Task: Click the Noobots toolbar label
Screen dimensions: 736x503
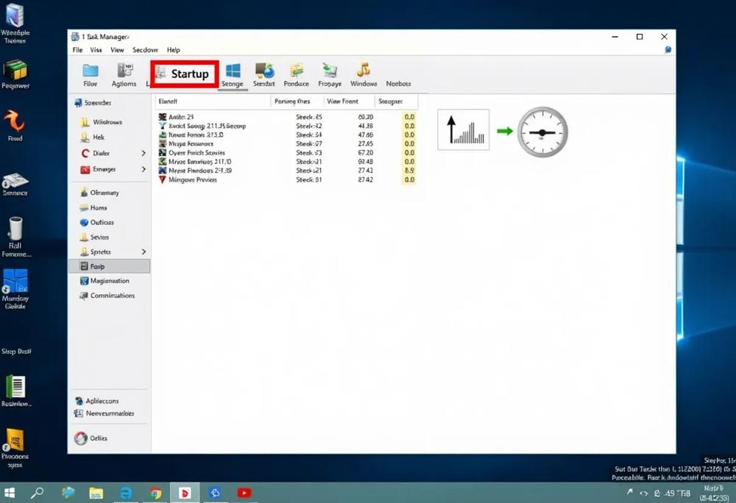Action: coord(398,83)
